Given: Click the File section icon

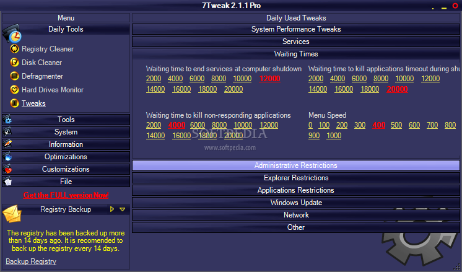Looking at the screenshot, I should point(7,182).
